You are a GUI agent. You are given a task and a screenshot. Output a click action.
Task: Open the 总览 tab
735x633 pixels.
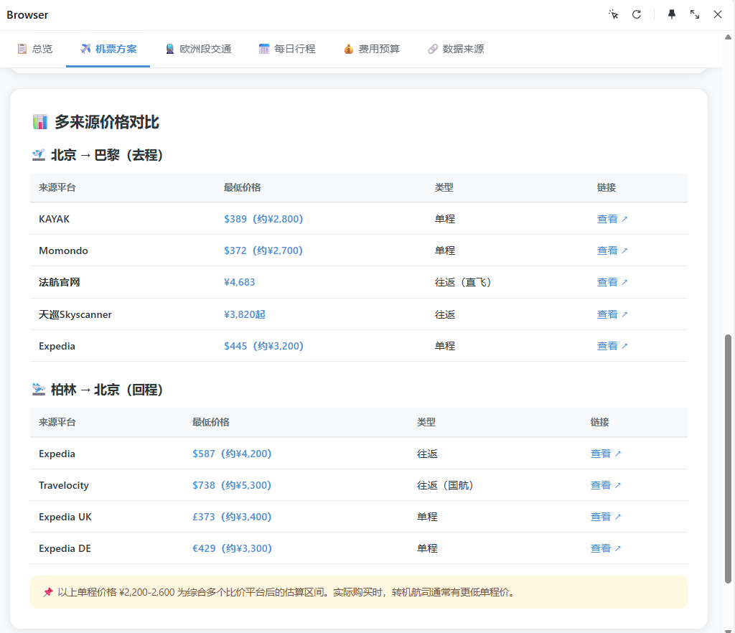pos(34,49)
